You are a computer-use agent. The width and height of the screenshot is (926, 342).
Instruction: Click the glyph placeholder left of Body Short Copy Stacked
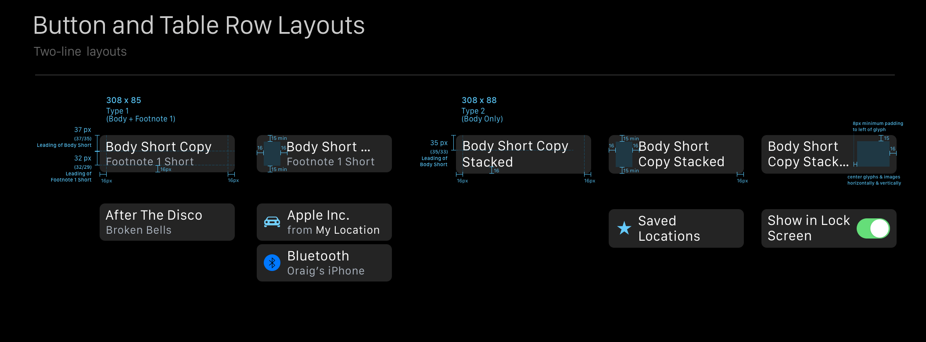[623, 154]
